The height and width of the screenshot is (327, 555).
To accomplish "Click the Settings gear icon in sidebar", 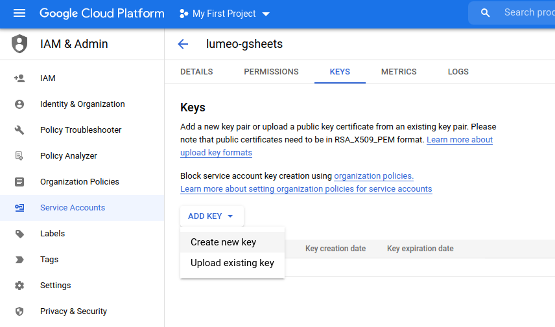I will (x=19, y=286).
